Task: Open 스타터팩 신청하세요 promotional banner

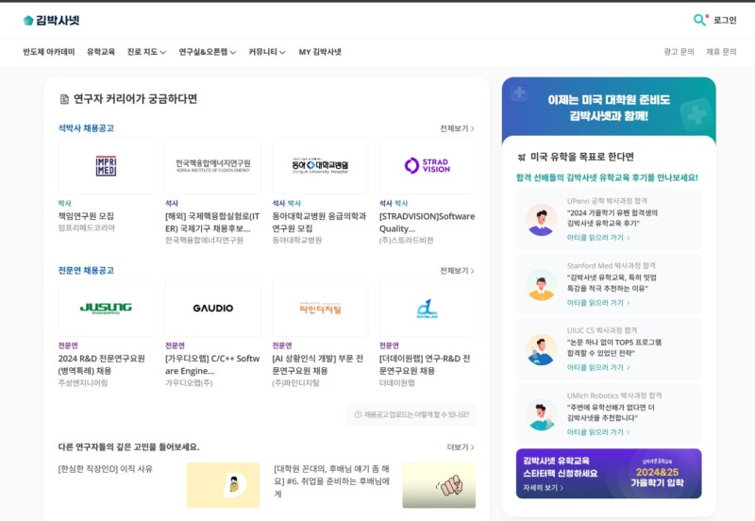Action: coord(609,473)
